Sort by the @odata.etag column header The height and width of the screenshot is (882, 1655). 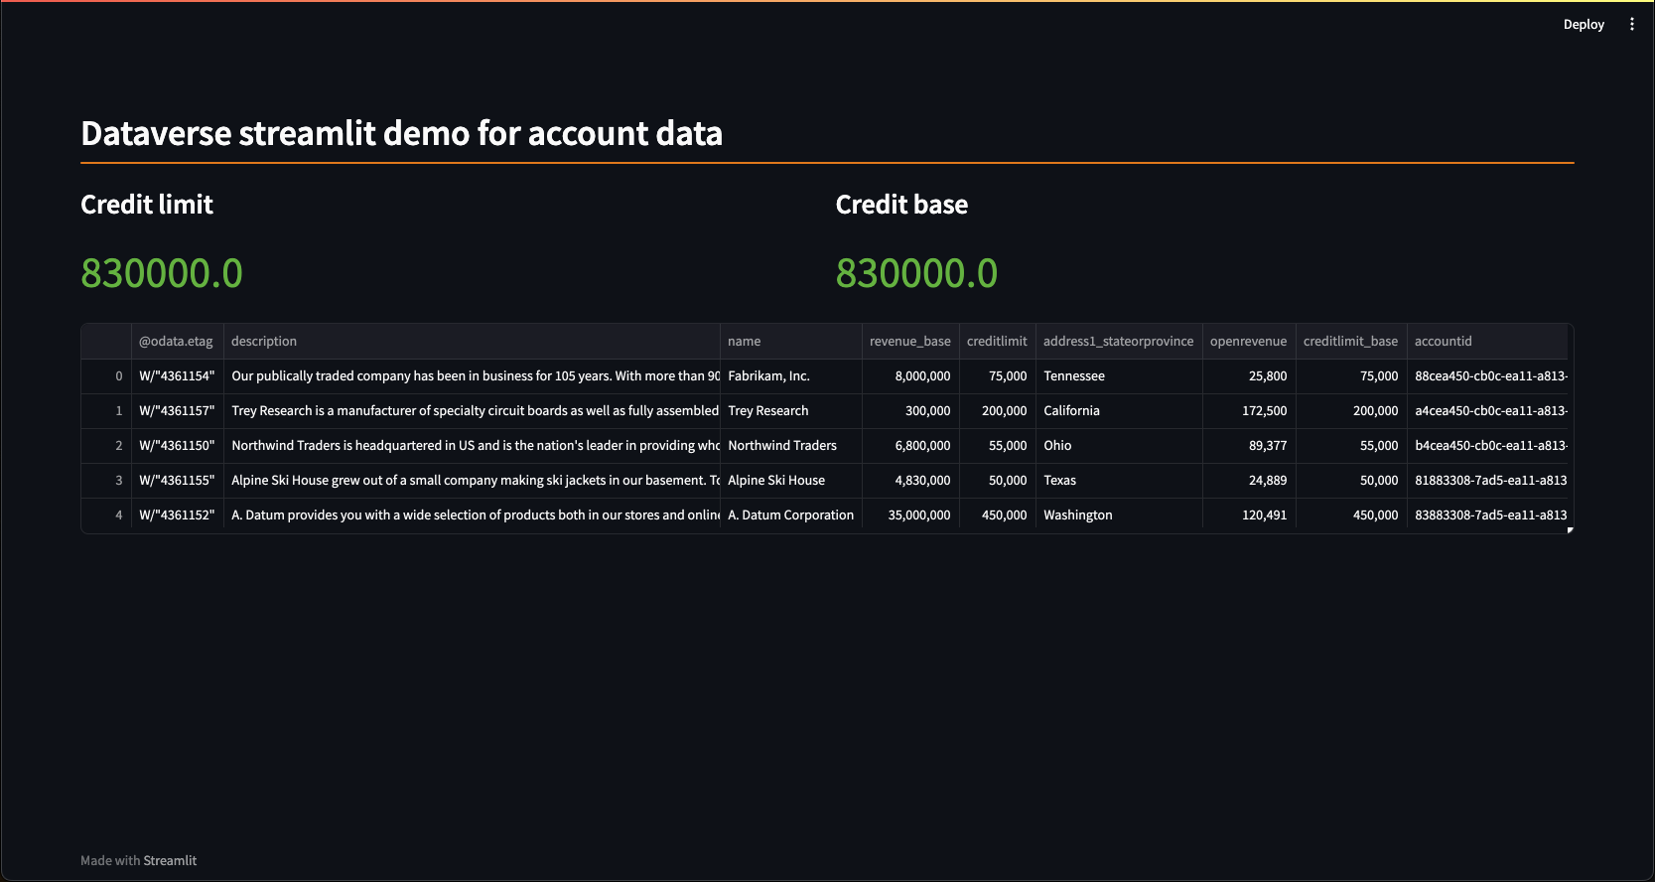click(x=177, y=341)
